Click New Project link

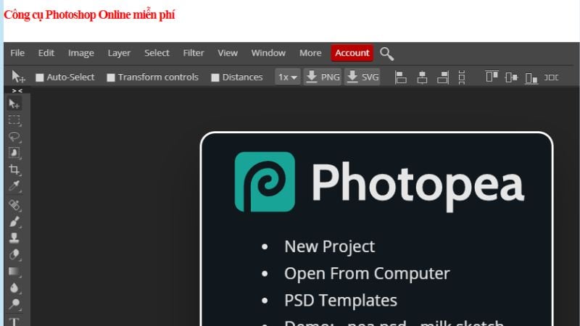pos(330,246)
